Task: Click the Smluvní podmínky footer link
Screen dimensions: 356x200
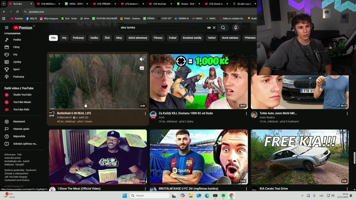Action: click(x=14, y=170)
